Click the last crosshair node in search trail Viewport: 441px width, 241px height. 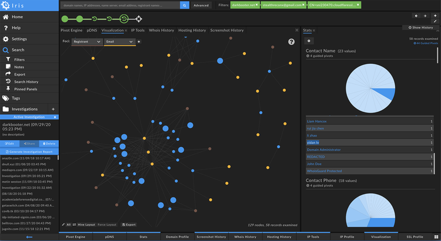(x=138, y=18)
